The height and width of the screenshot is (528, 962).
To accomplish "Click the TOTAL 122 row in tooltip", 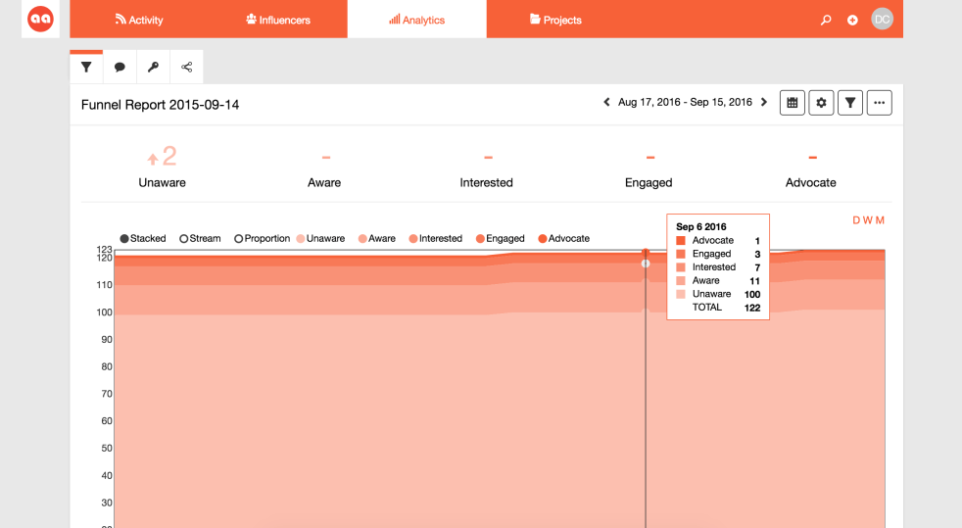I will (718, 308).
